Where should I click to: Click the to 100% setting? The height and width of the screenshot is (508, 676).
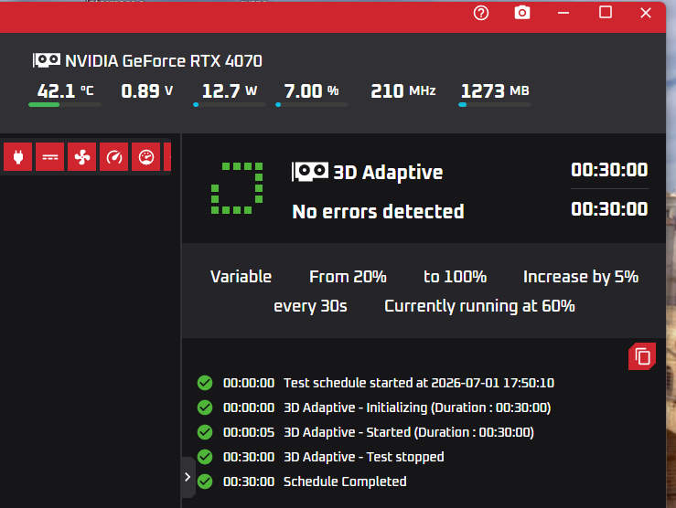click(x=456, y=277)
